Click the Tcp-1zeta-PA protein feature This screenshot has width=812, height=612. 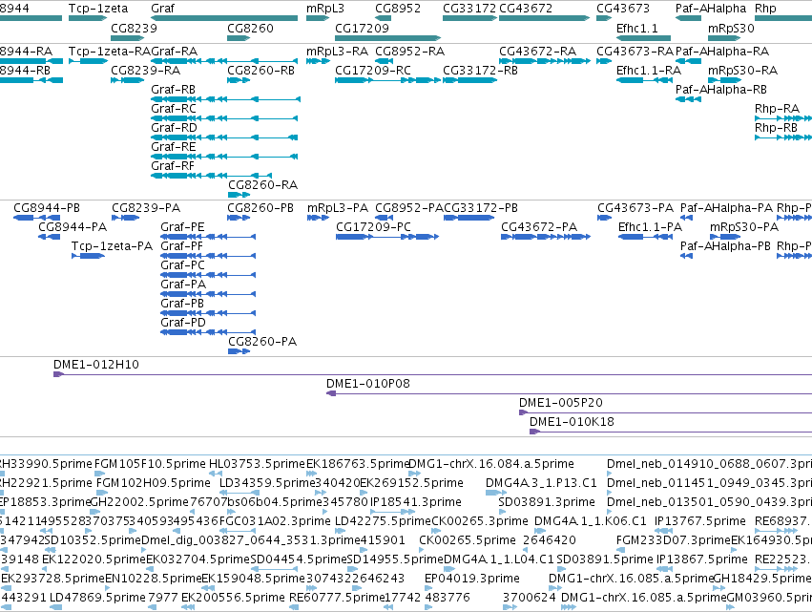tap(88, 256)
